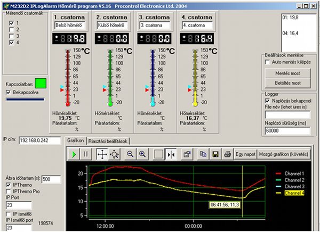Click the app icon in title bar
The image size is (320, 232).
[x=6, y=6]
